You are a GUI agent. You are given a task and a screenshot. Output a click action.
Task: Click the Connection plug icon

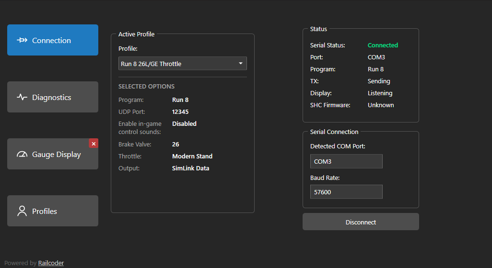(22, 40)
